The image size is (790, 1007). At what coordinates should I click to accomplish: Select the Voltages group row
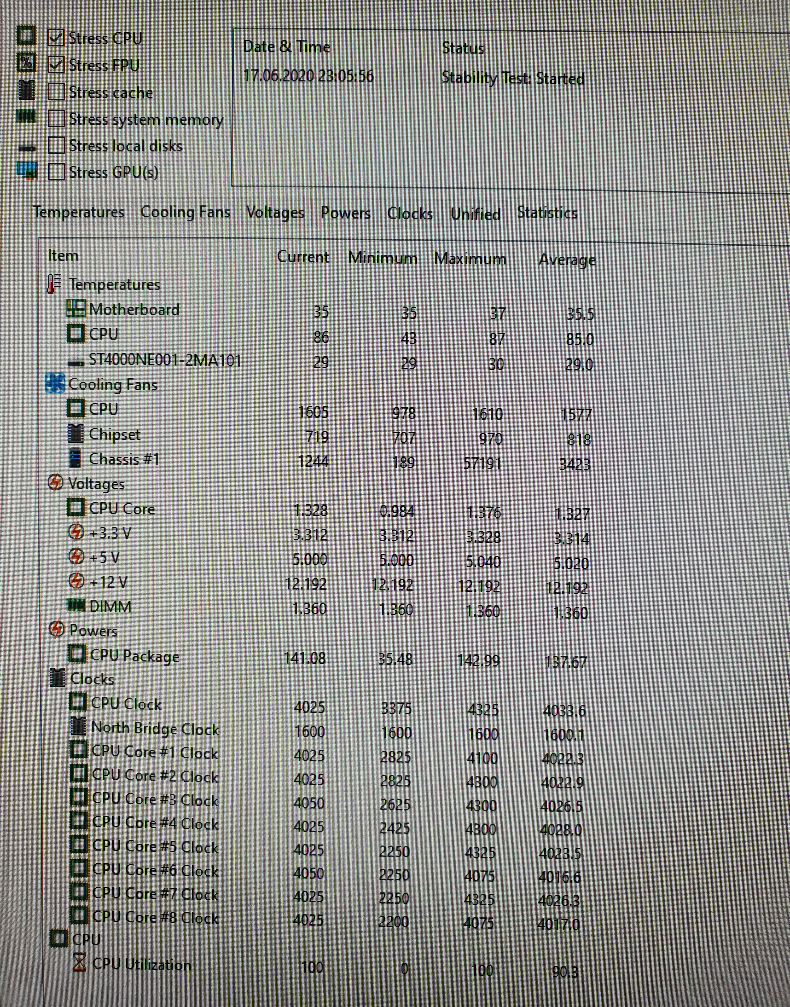[96, 483]
